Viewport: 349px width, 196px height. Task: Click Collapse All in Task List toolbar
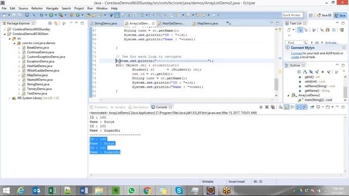[x=334, y=30]
